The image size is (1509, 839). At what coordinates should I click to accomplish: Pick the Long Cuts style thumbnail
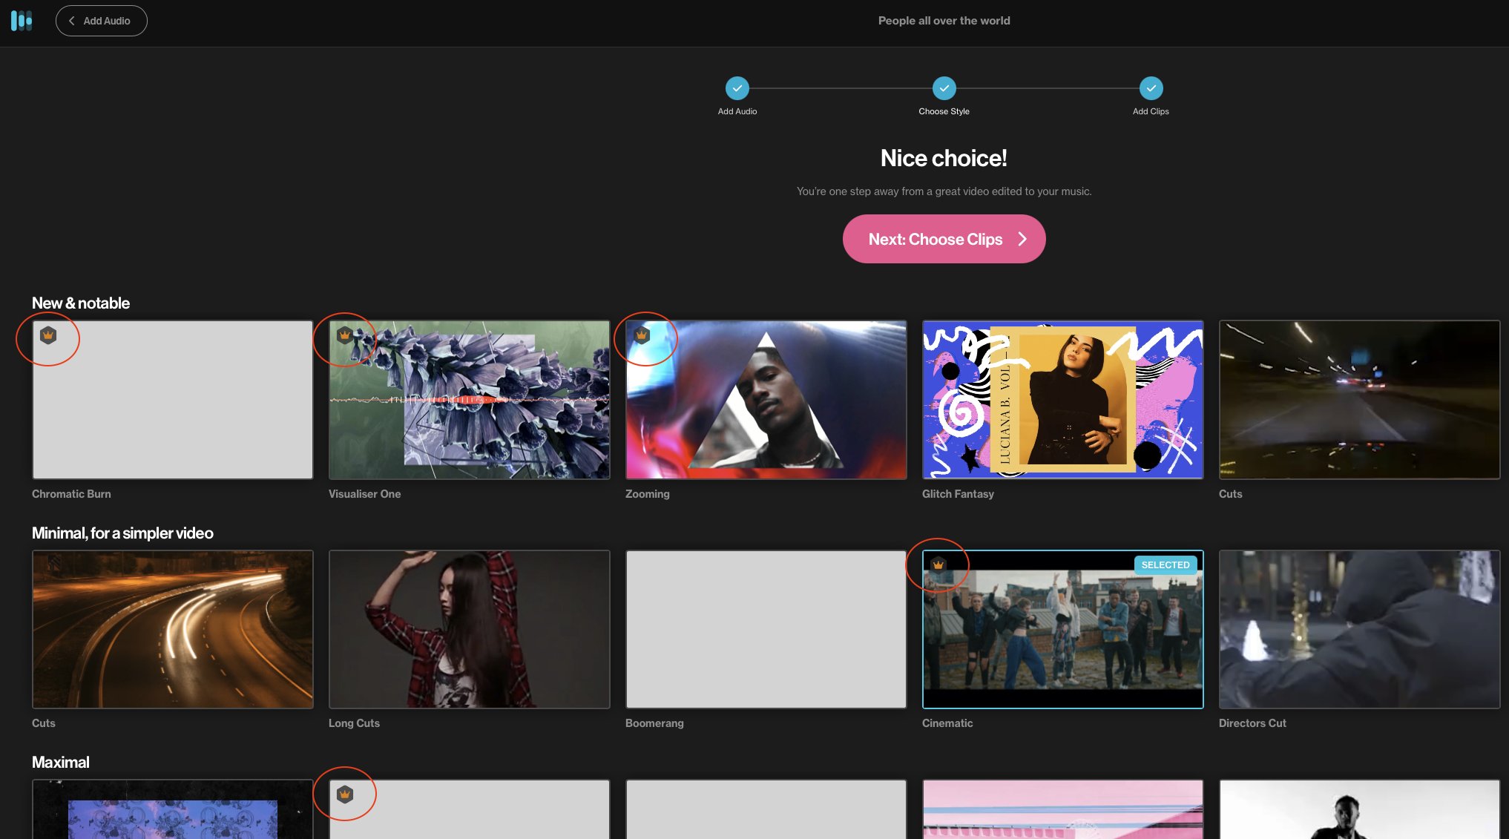pos(469,629)
